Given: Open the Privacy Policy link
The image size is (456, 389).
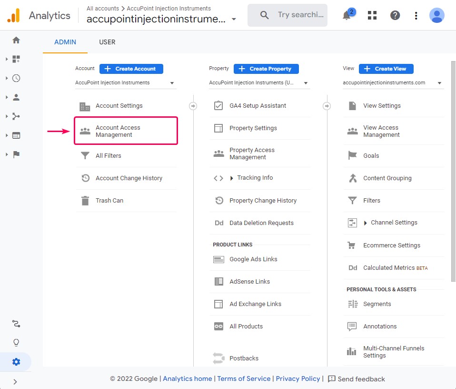Looking at the screenshot, I should pyautogui.click(x=298, y=379).
